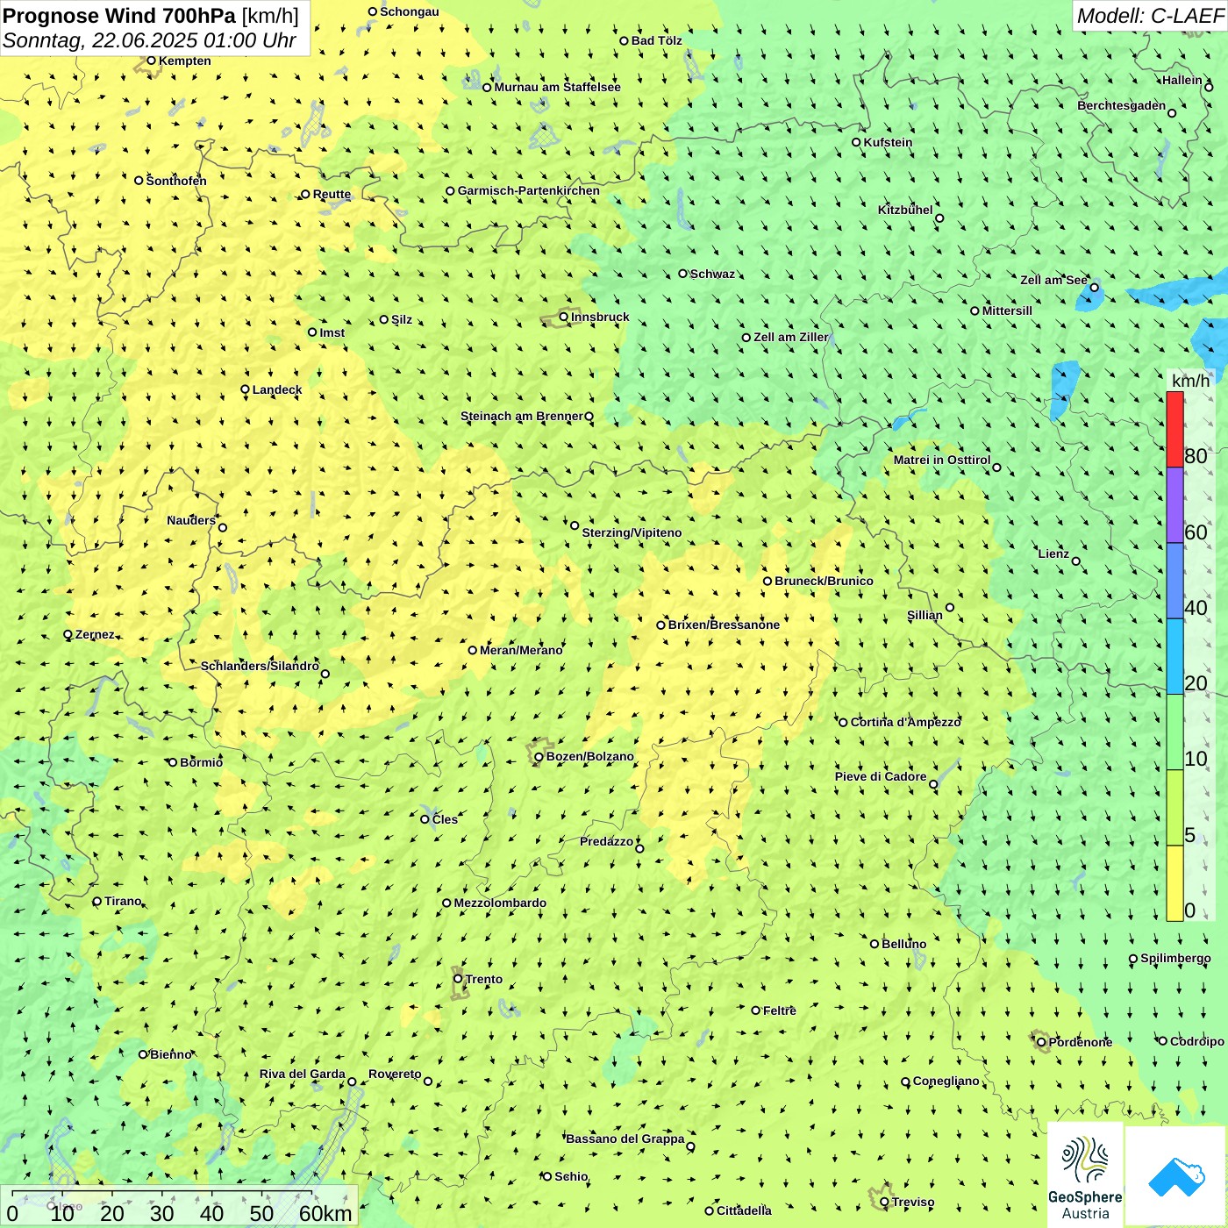Image resolution: width=1228 pixels, height=1228 pixels.
Task: Click the Garmisch-Partenkirchen marker
Action: [450, 191]
